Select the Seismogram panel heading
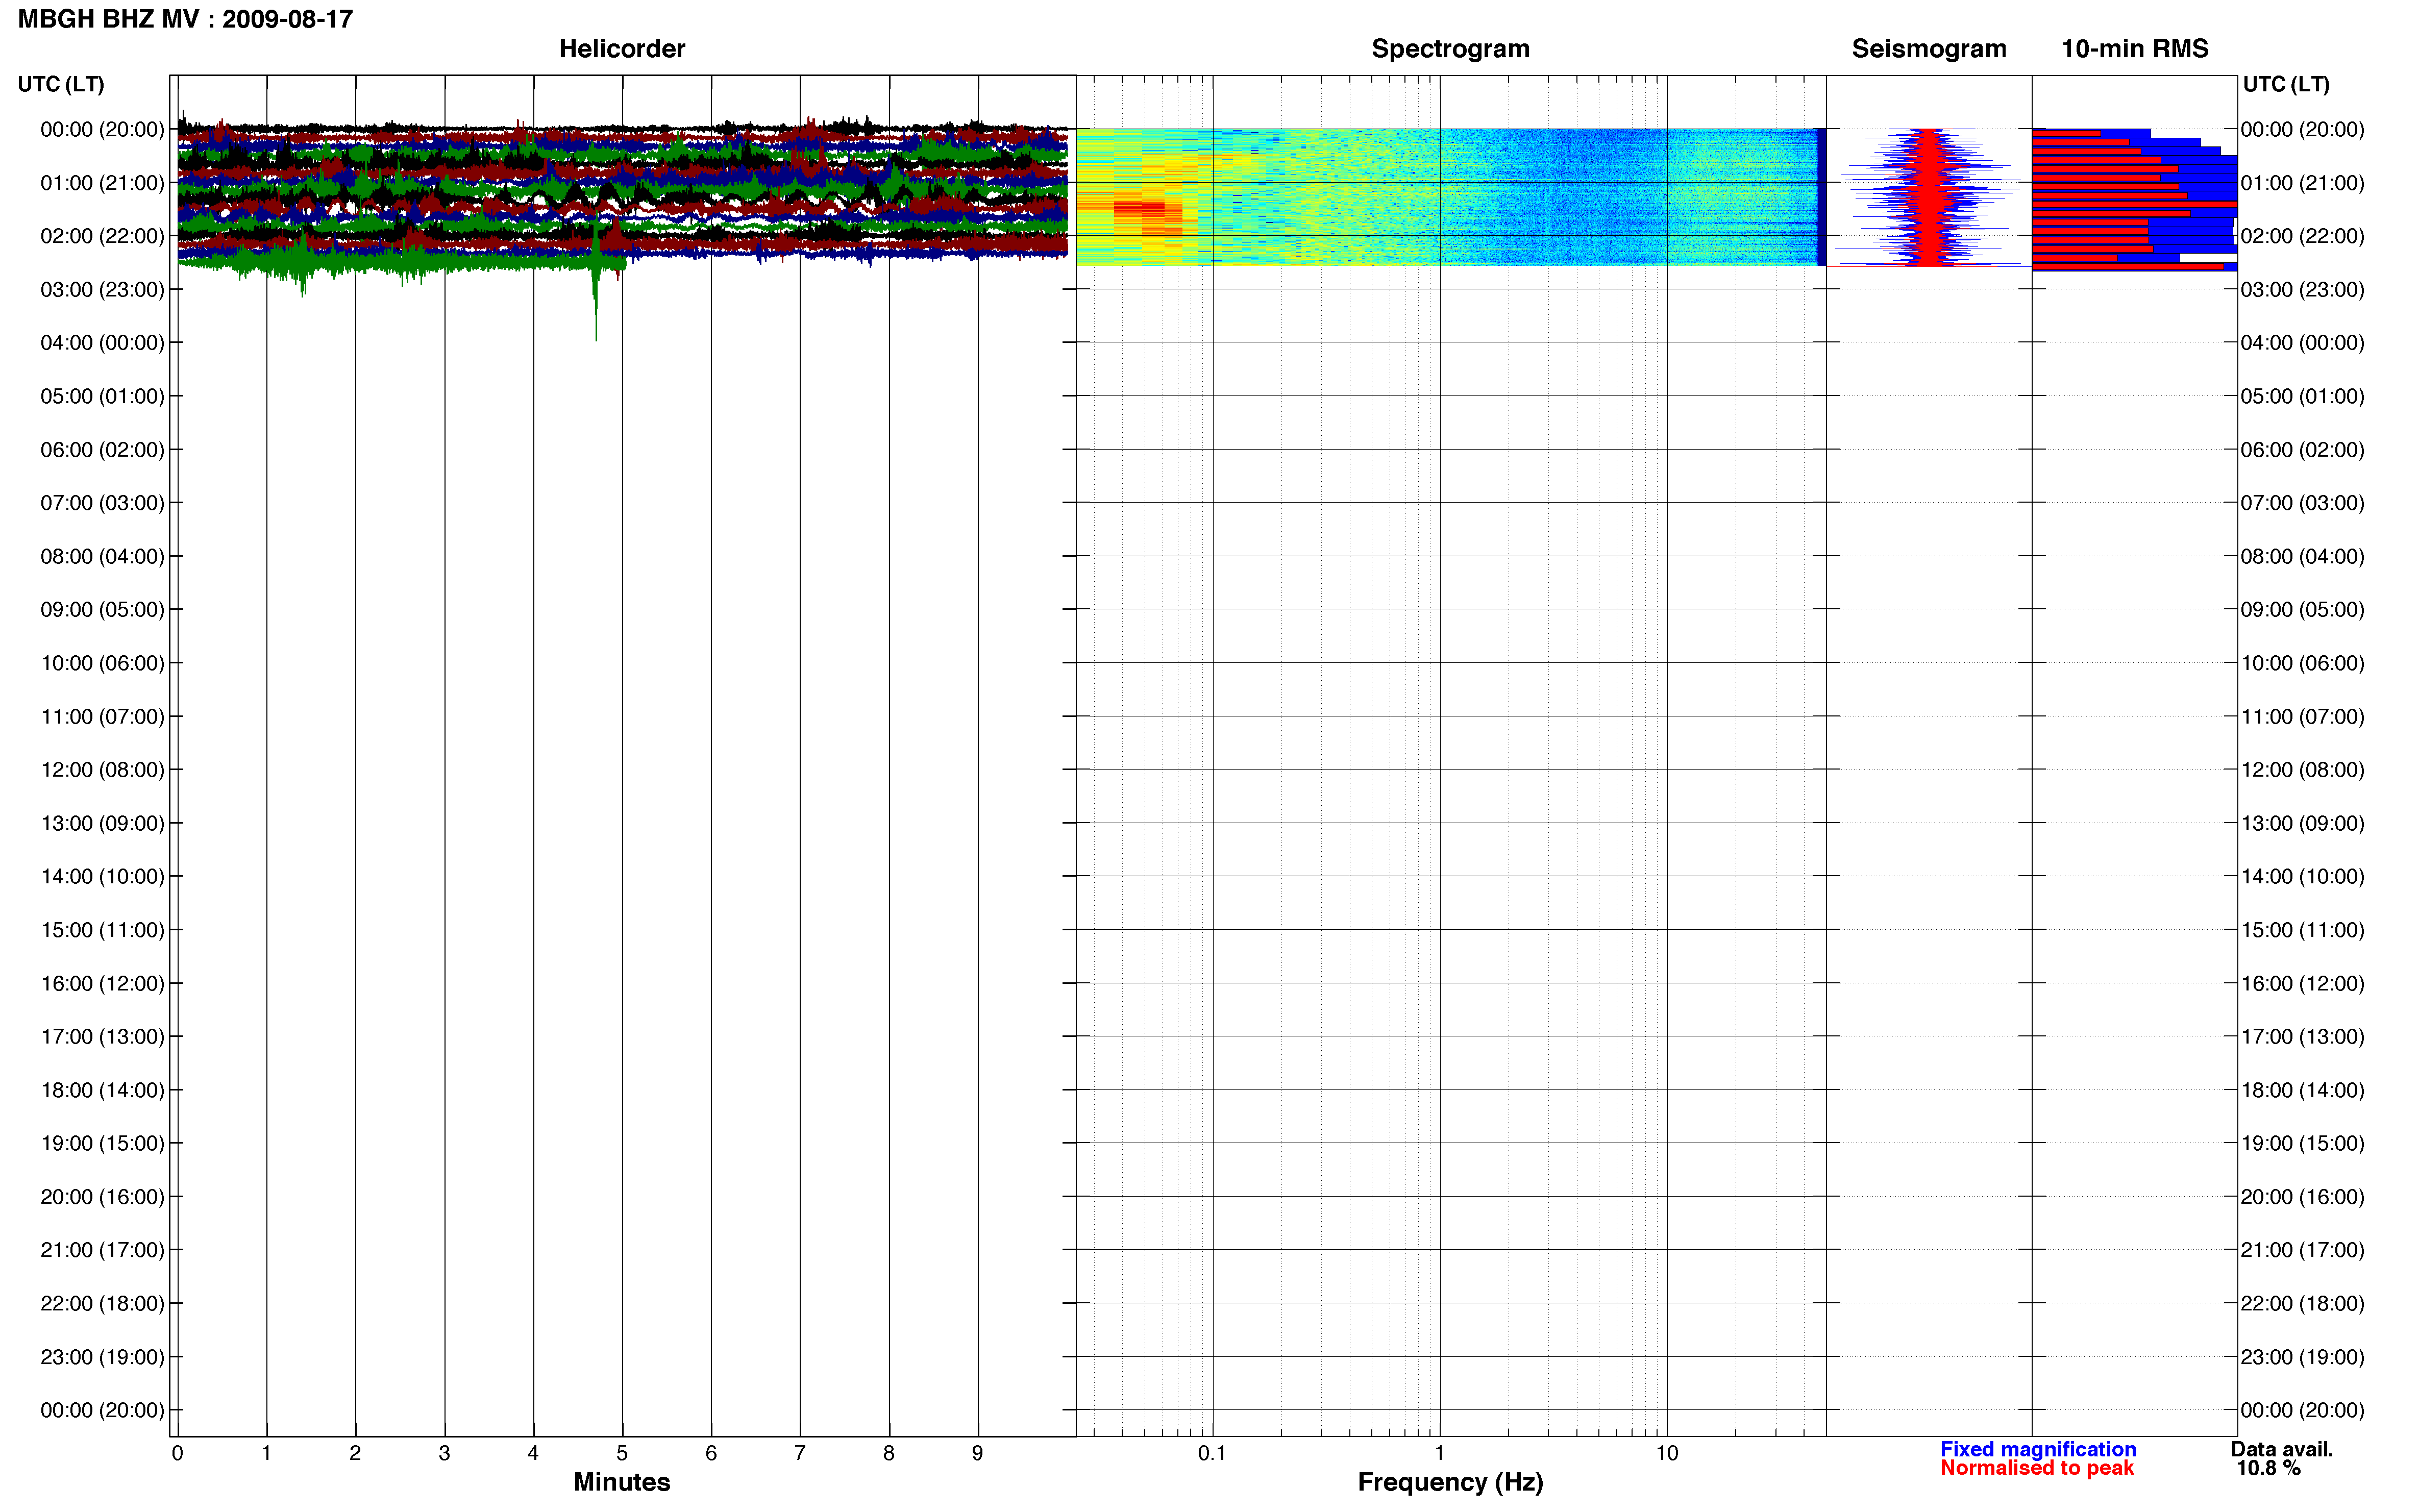 1928,49
